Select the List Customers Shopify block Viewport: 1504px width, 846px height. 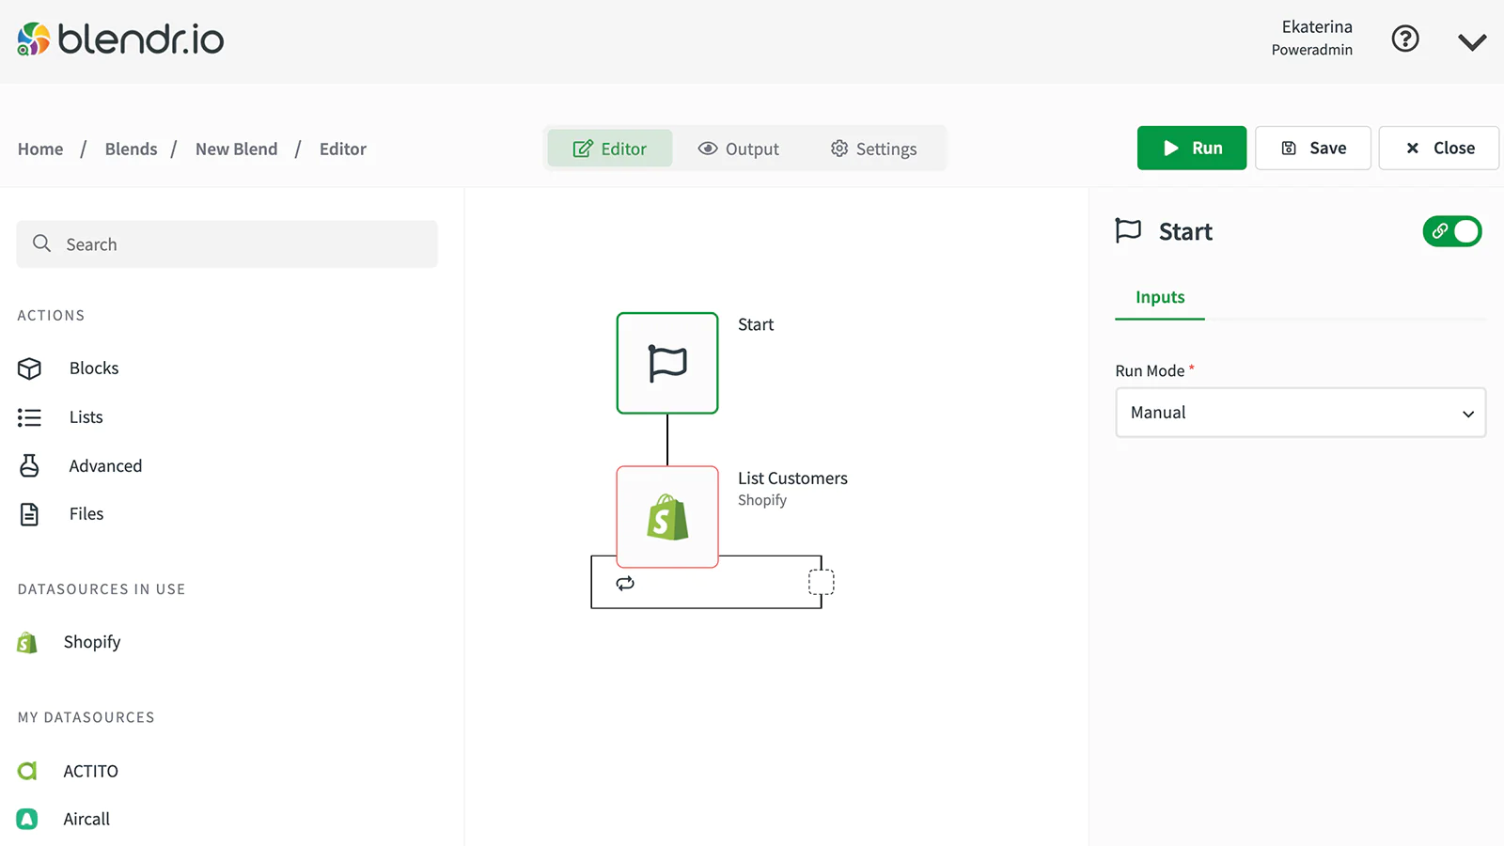point(667,517)
